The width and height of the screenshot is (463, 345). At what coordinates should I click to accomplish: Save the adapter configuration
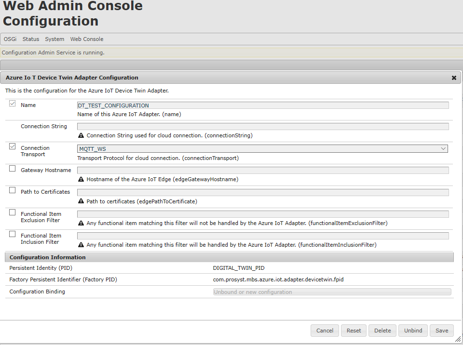441,330
